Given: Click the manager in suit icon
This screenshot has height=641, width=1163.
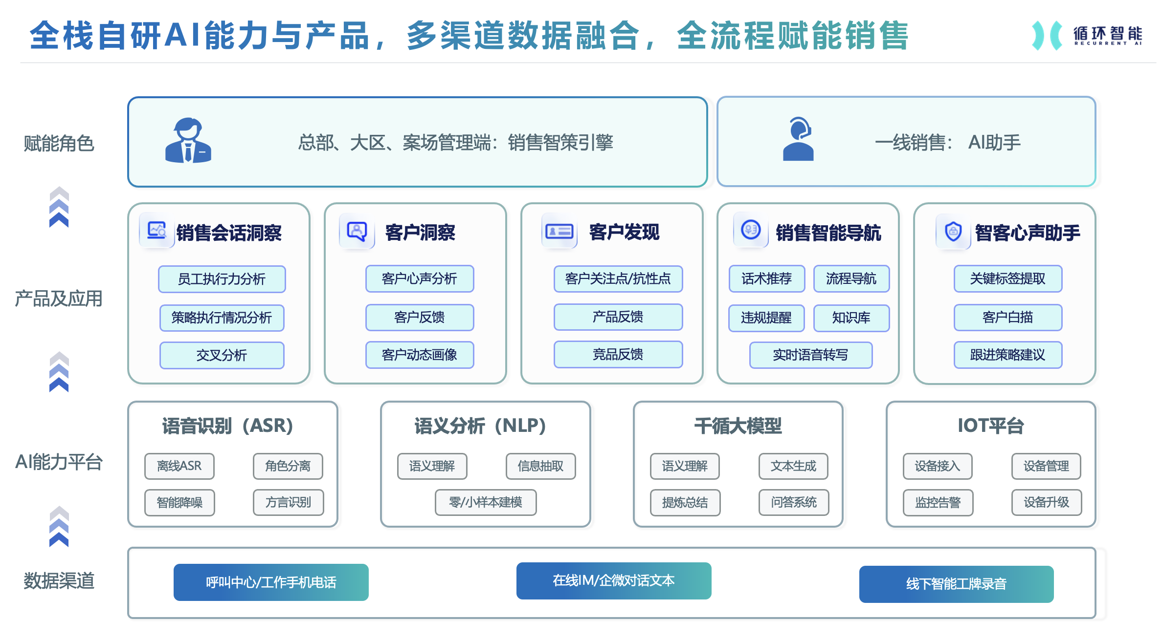Looking at the screenshot, I should pyautogui.click(x=188, y=140).
